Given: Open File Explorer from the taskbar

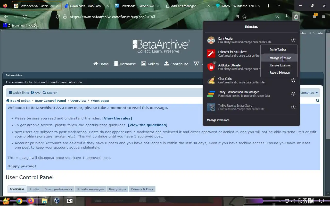Looking at the screenshot, I should tap(44, 201).
